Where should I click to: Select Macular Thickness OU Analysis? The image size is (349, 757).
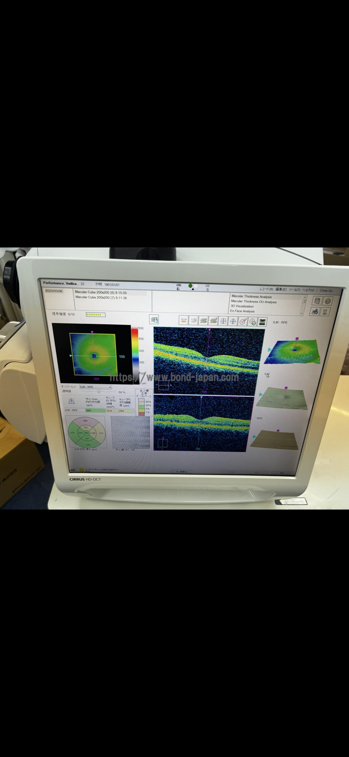(x=253, y=302)
